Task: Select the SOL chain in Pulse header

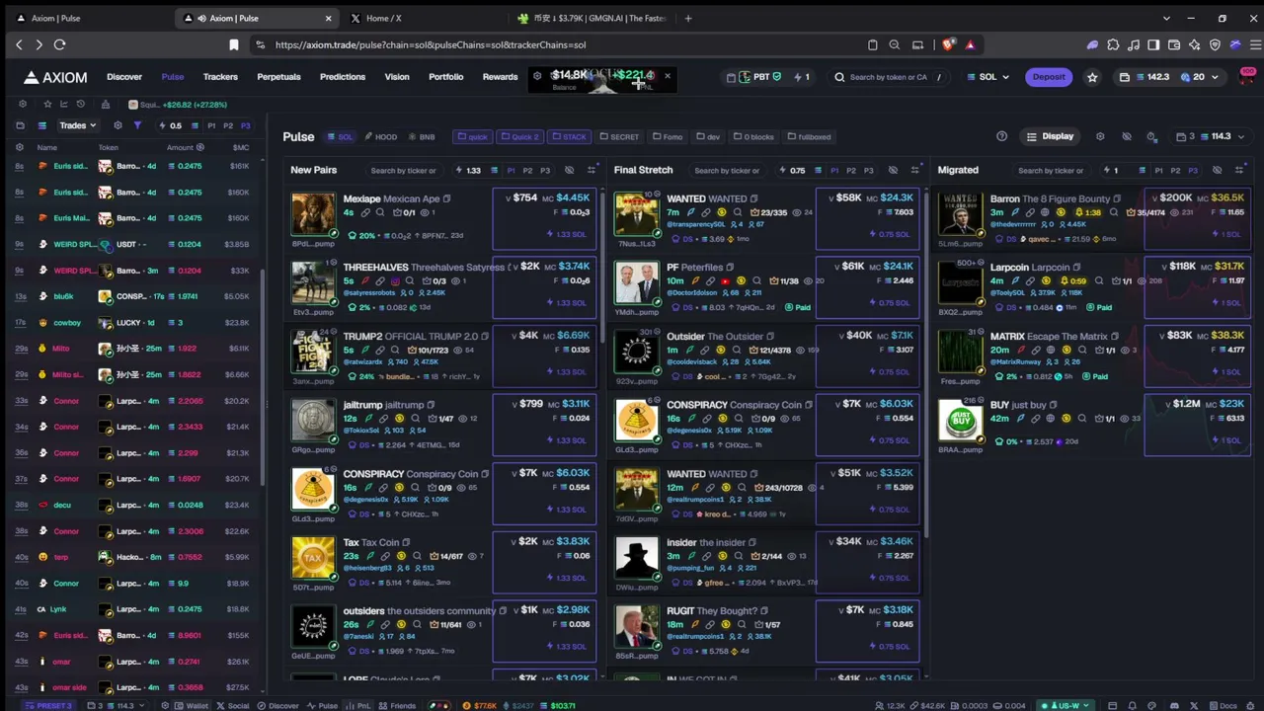Action: pos(341,137)
